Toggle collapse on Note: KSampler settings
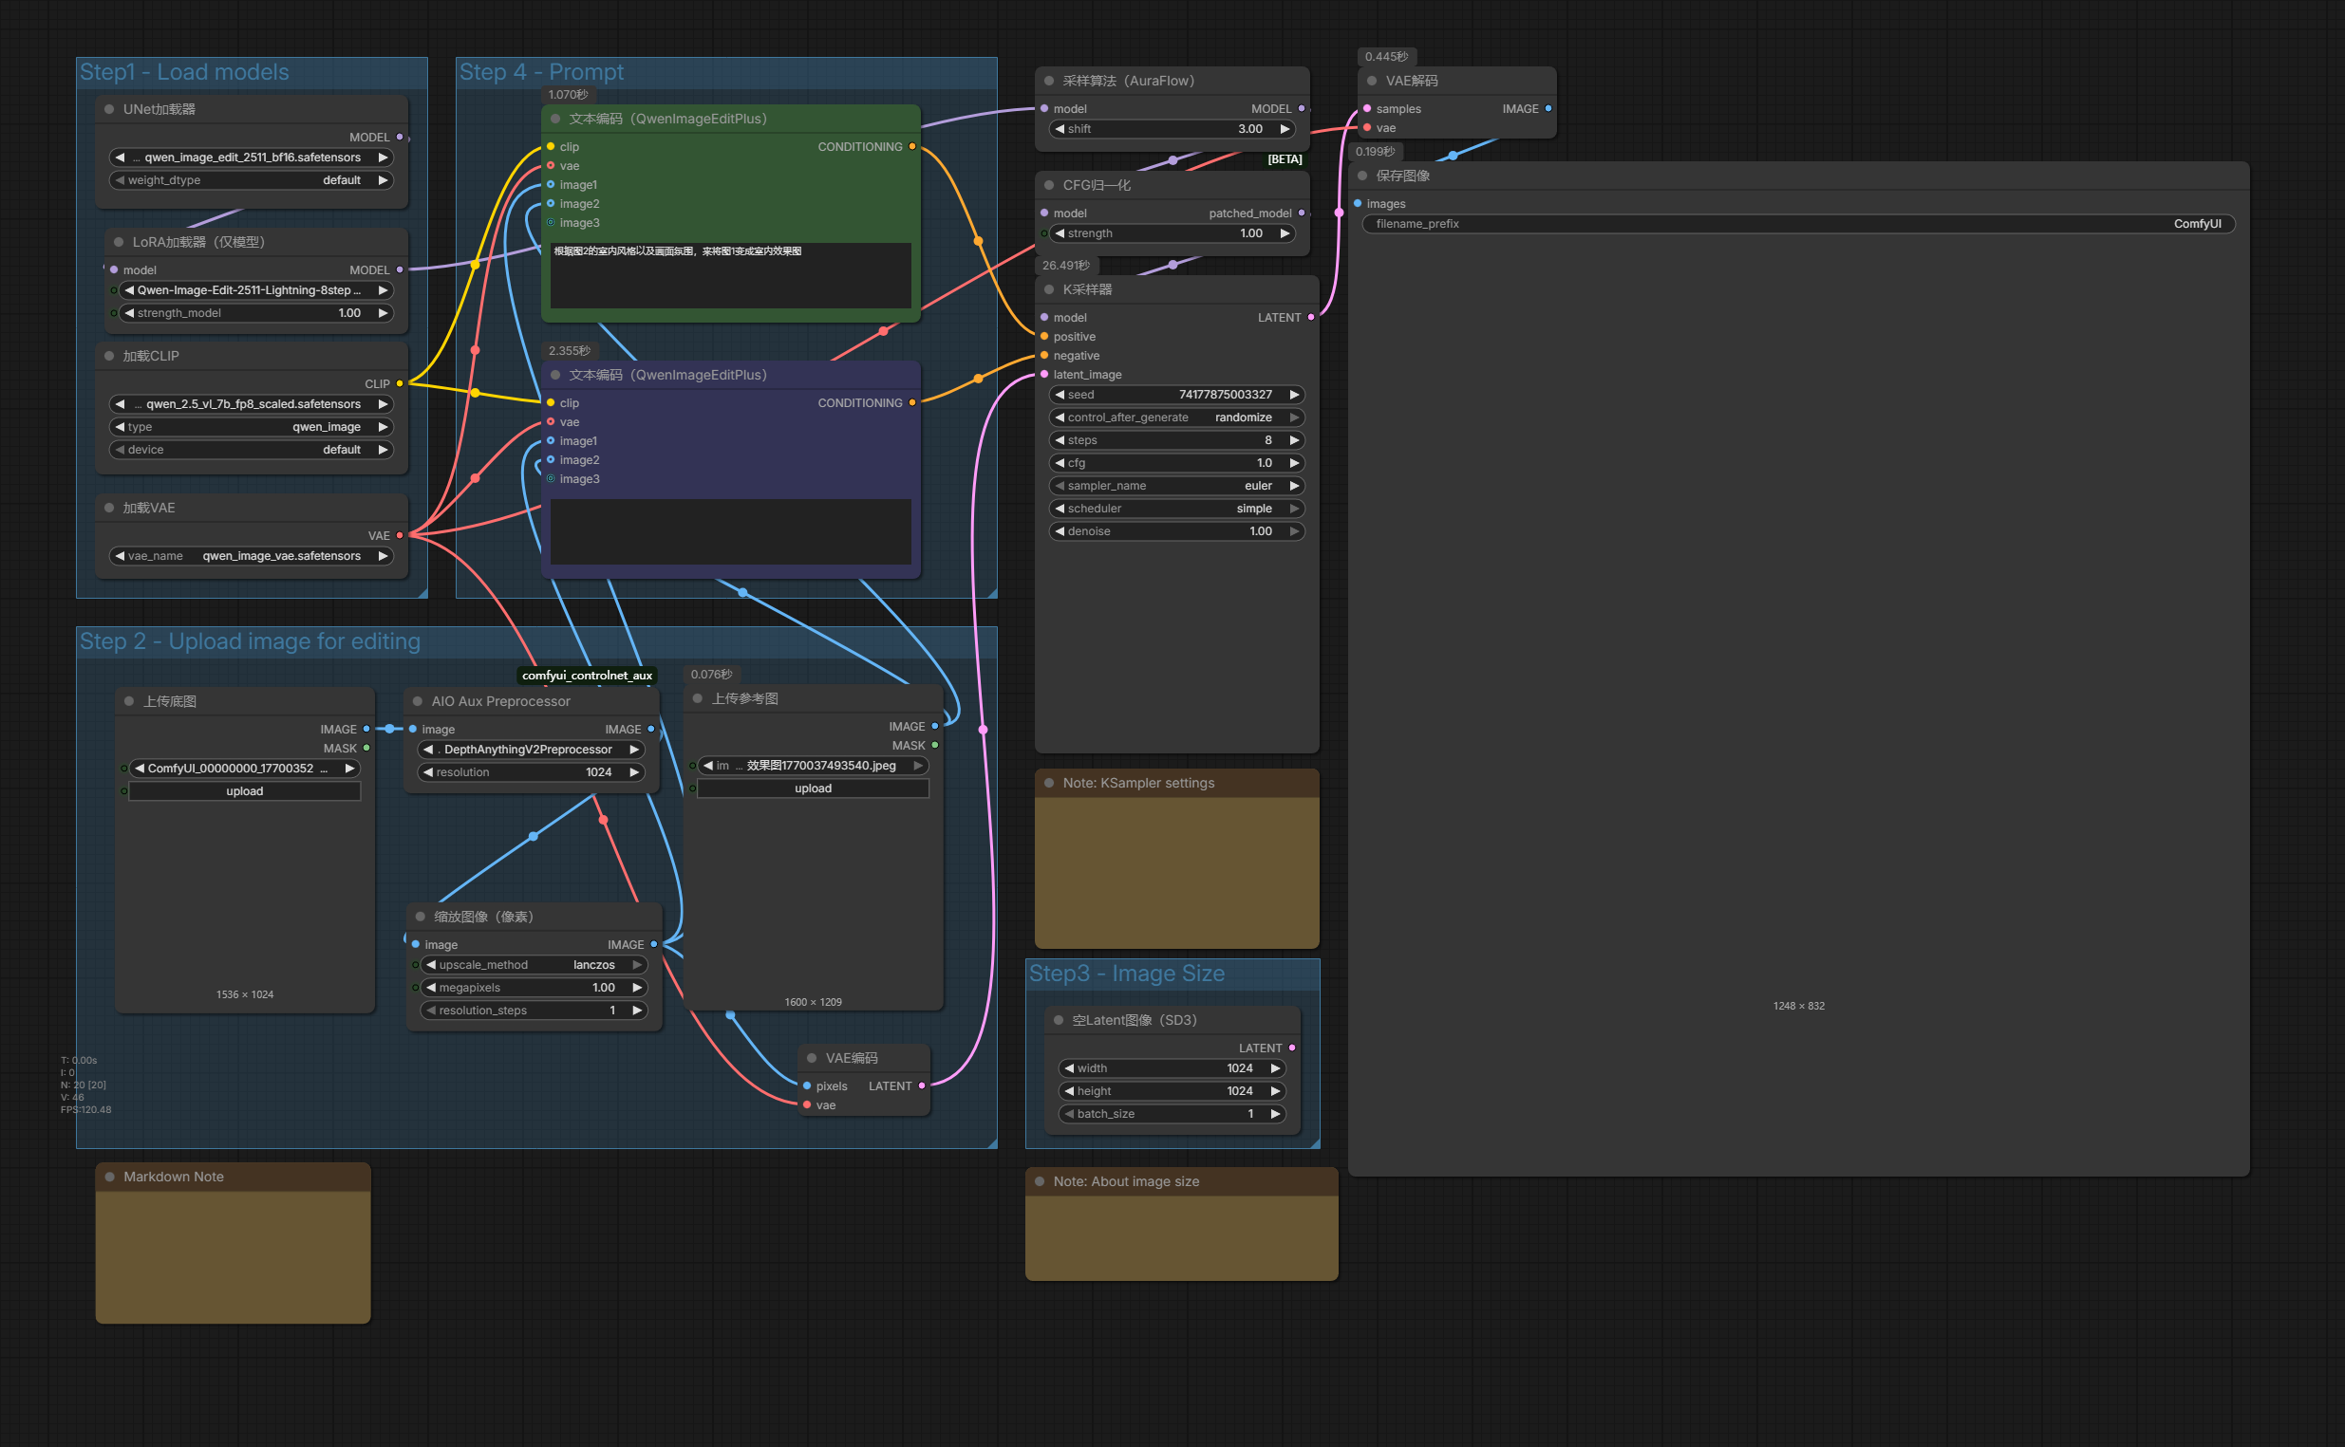 coord(1048,783)
